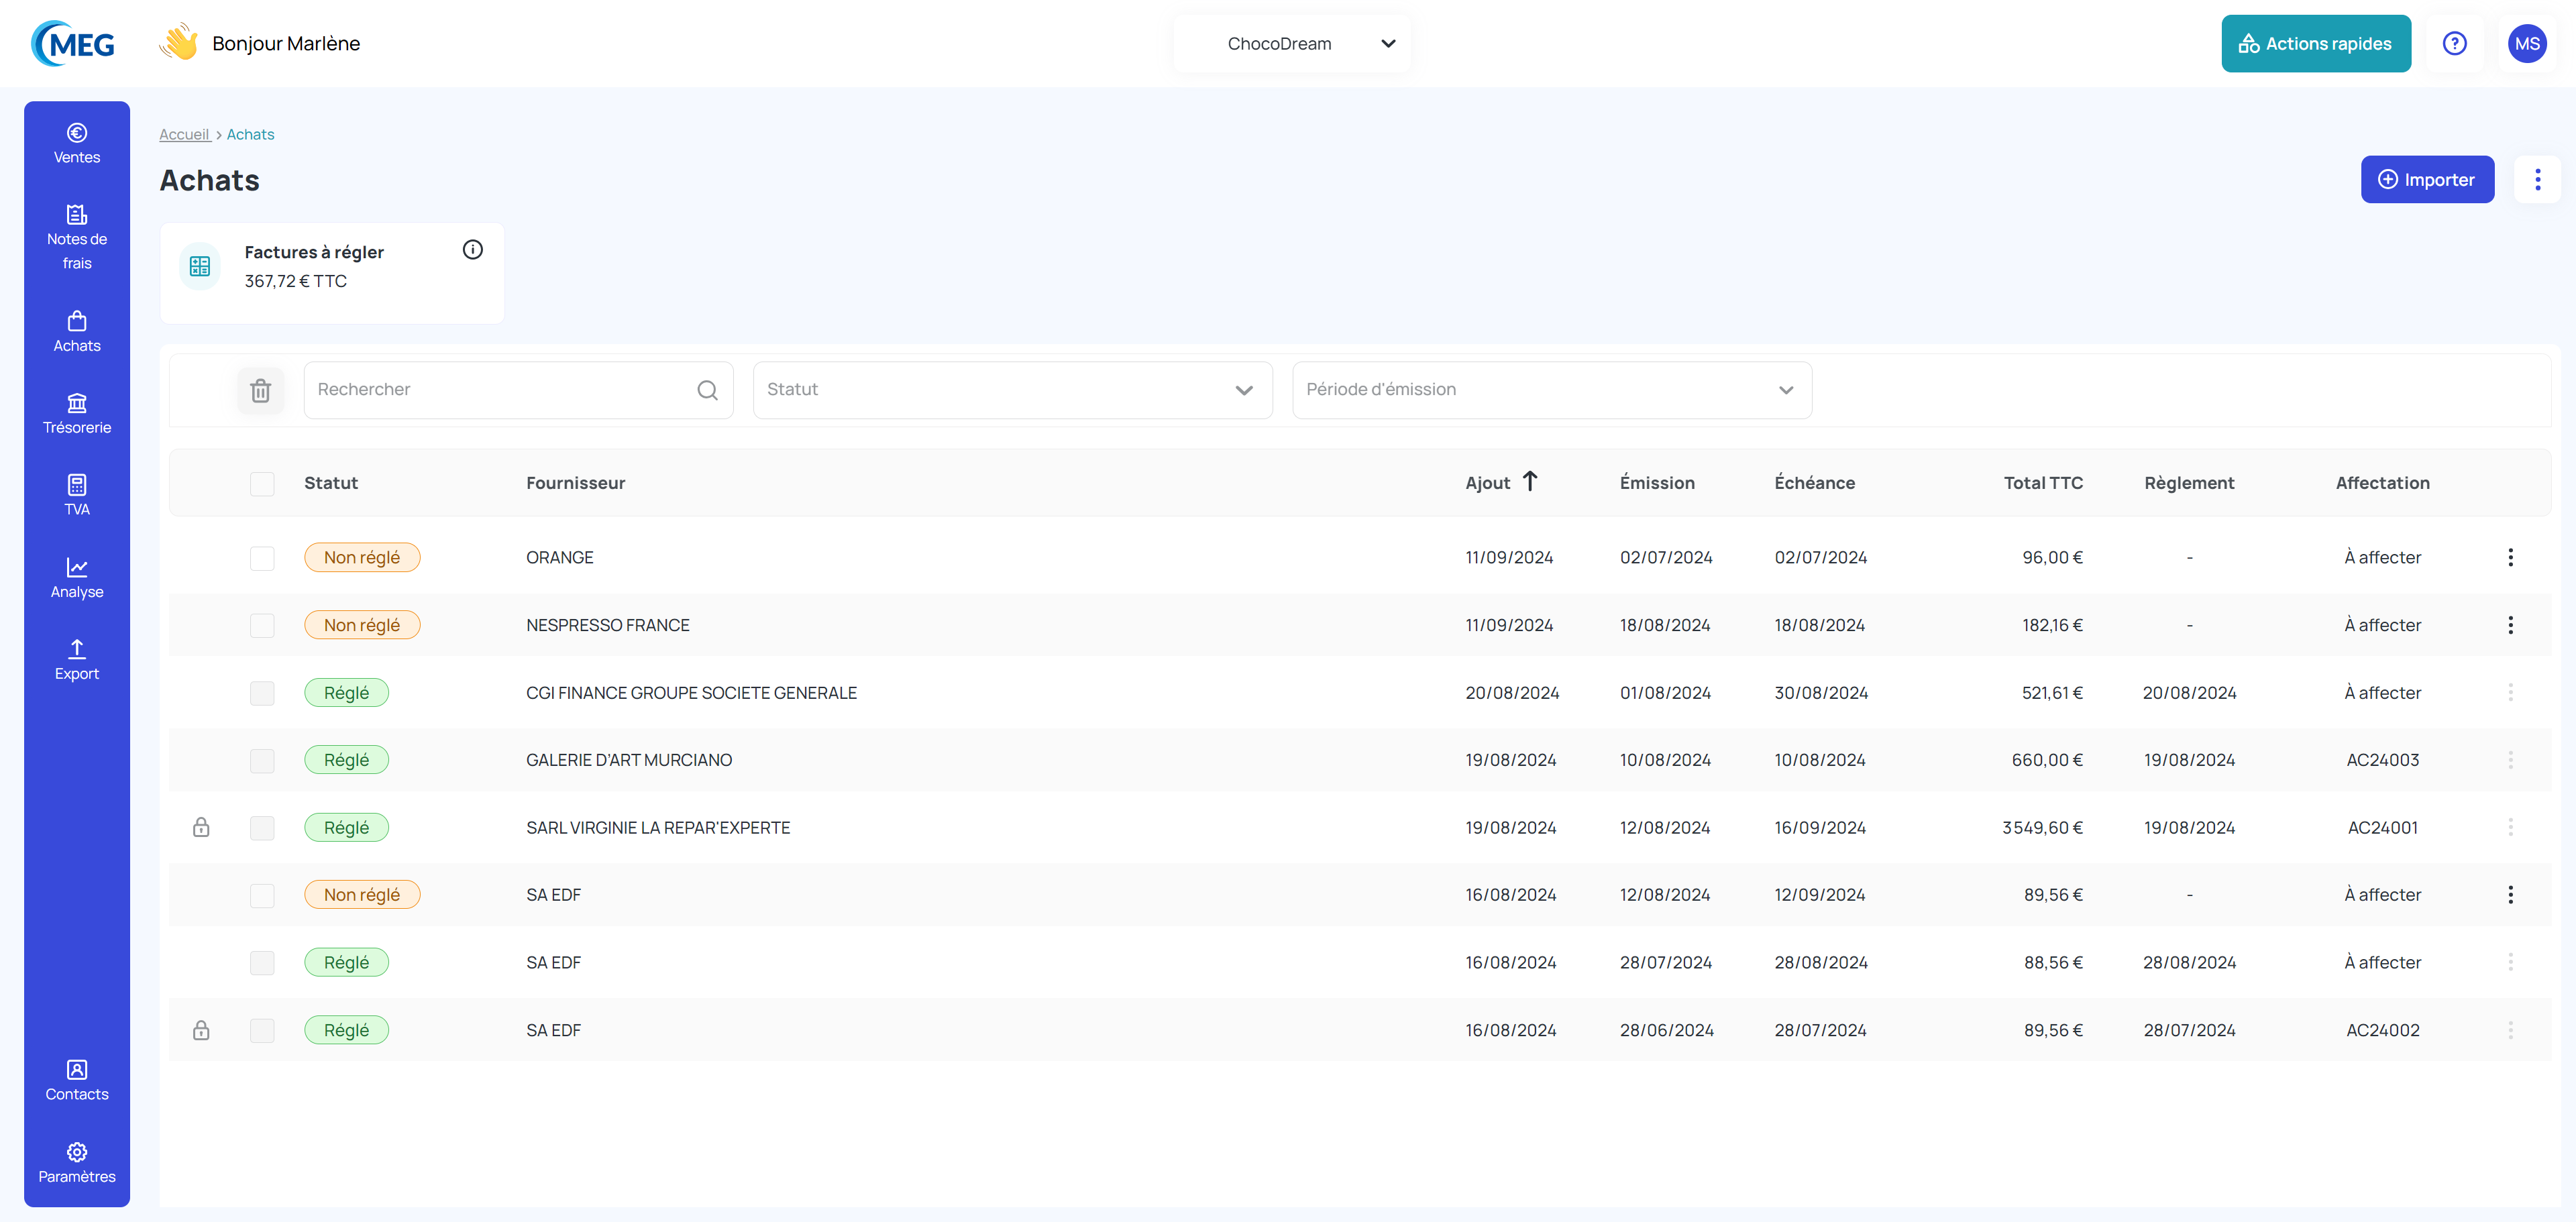Click the search magnifier icon
The width and height of the screenshot is (2576, 1222).
coord(707,390)
